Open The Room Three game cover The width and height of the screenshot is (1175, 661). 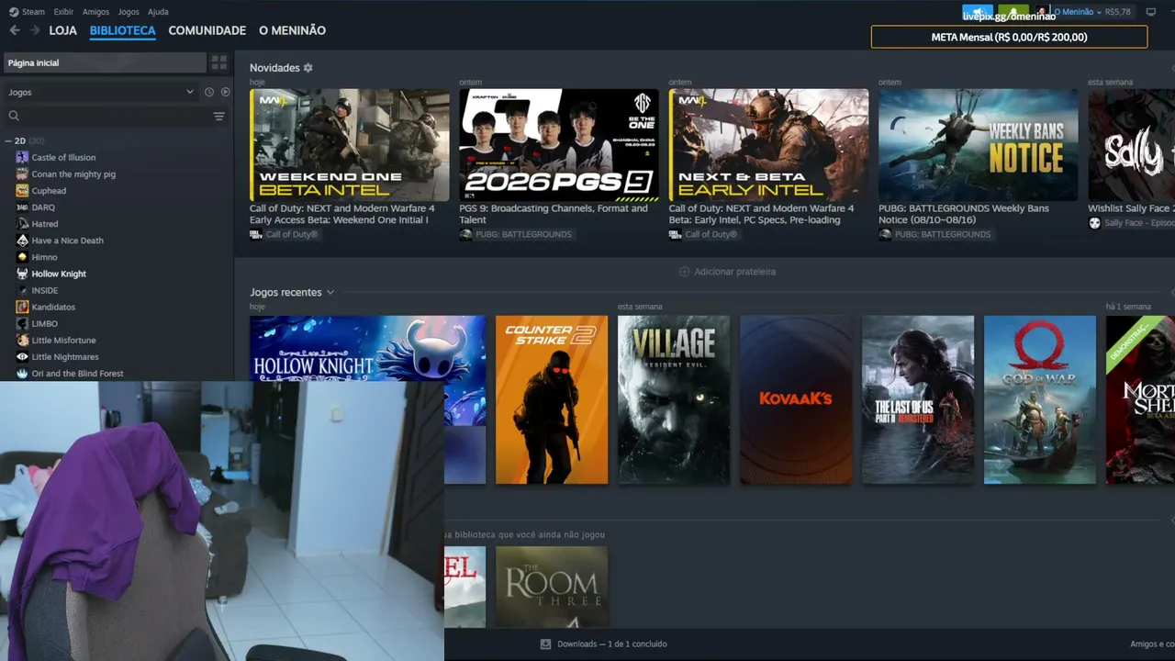(552, 587)
